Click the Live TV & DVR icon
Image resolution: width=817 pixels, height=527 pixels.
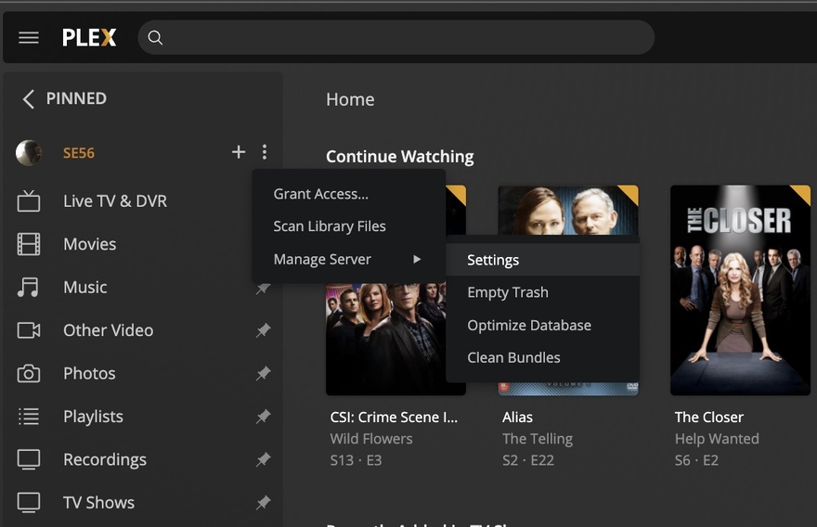(29, 201)
